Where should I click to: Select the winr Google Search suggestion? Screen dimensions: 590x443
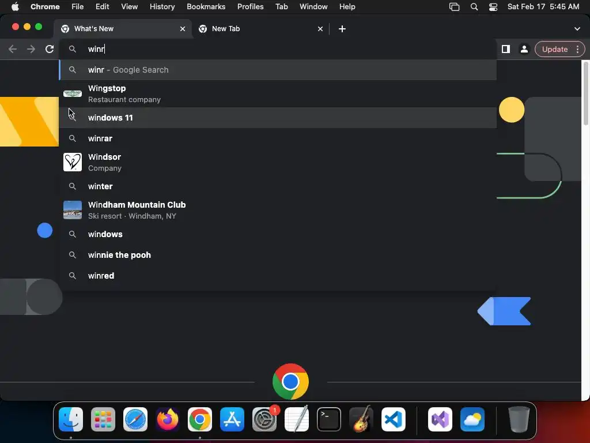coord(278,70)
